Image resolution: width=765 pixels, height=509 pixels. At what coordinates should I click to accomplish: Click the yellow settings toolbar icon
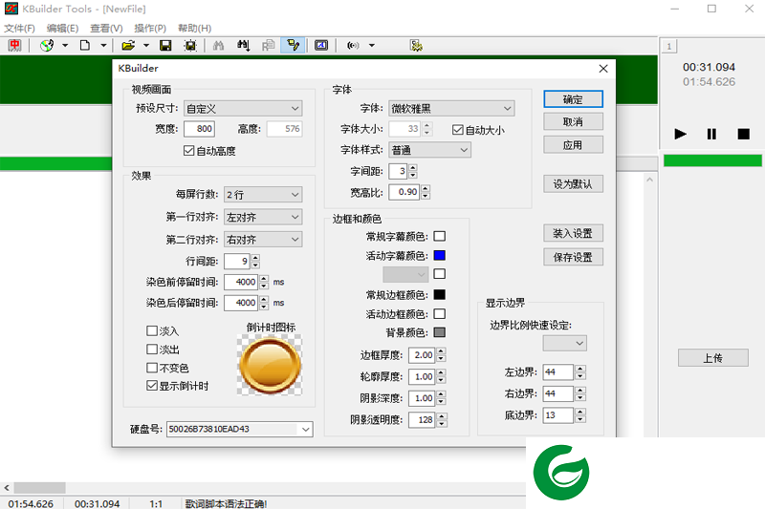pos(416,45)
